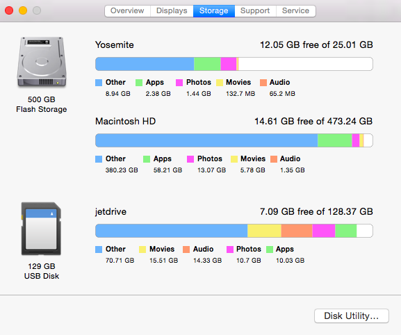Screen dimensions: 401x335
Task: Click the Macintosh HD storage usage bar
Action: click(234, 140)
